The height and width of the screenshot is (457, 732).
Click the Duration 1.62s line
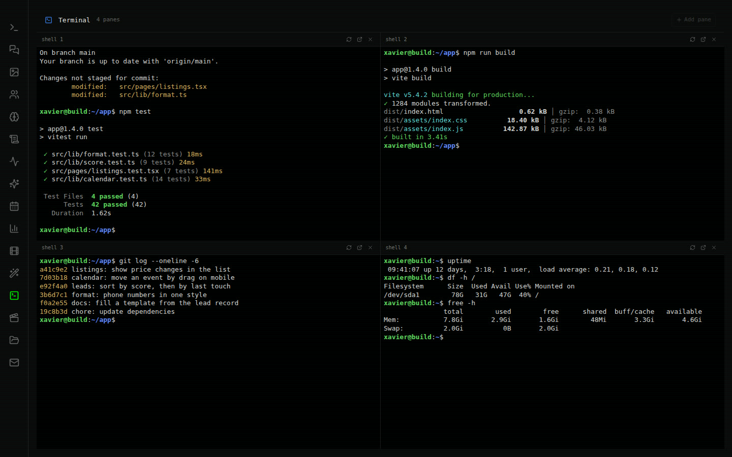[81, 213]
